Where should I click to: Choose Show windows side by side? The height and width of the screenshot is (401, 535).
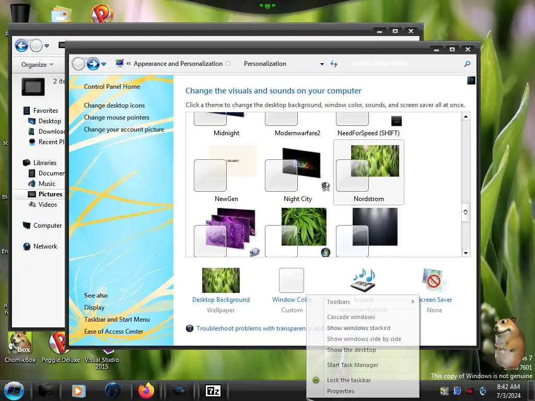click(x=363, y=339)
